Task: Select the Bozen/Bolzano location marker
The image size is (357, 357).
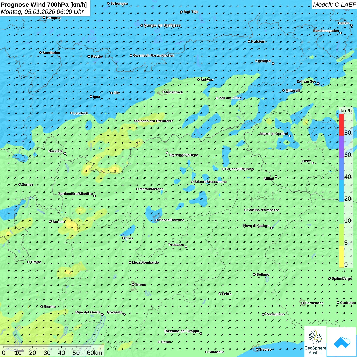Action: 157,220
